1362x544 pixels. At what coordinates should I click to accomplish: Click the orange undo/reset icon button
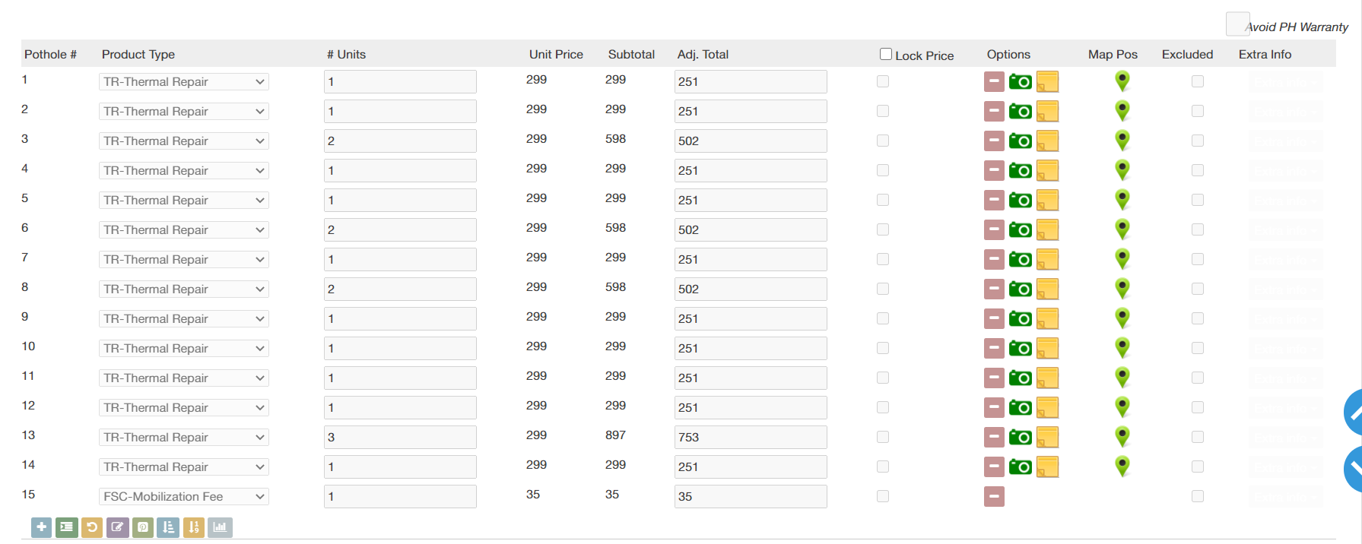tap(92, 527)
